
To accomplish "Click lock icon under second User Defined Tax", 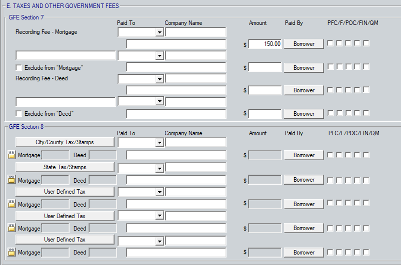I will point(11,228).
